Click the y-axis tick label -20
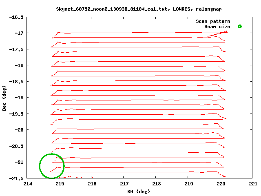This screenshot has width=261, height=196. point(19,130)
